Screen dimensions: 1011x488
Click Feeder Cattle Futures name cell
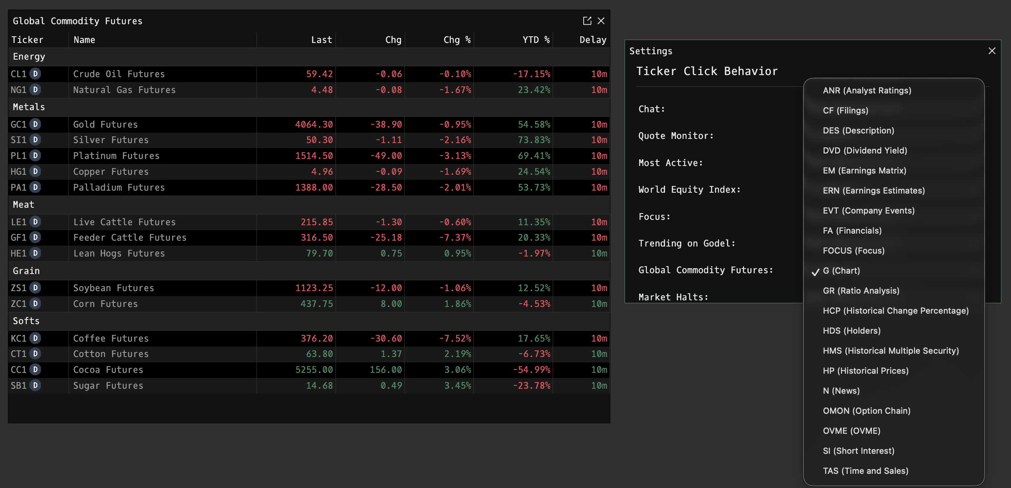pos(163,237)
